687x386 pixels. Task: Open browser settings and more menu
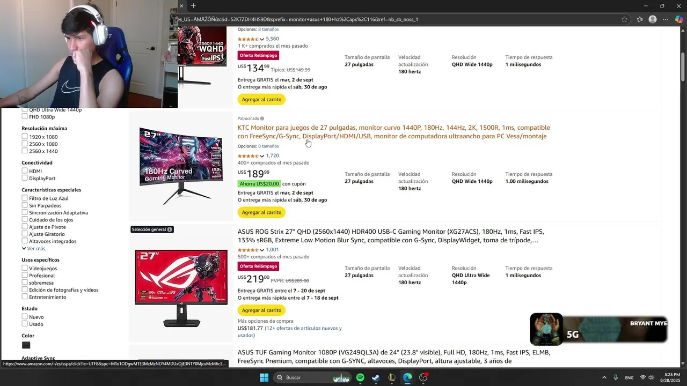click(666, 19)
